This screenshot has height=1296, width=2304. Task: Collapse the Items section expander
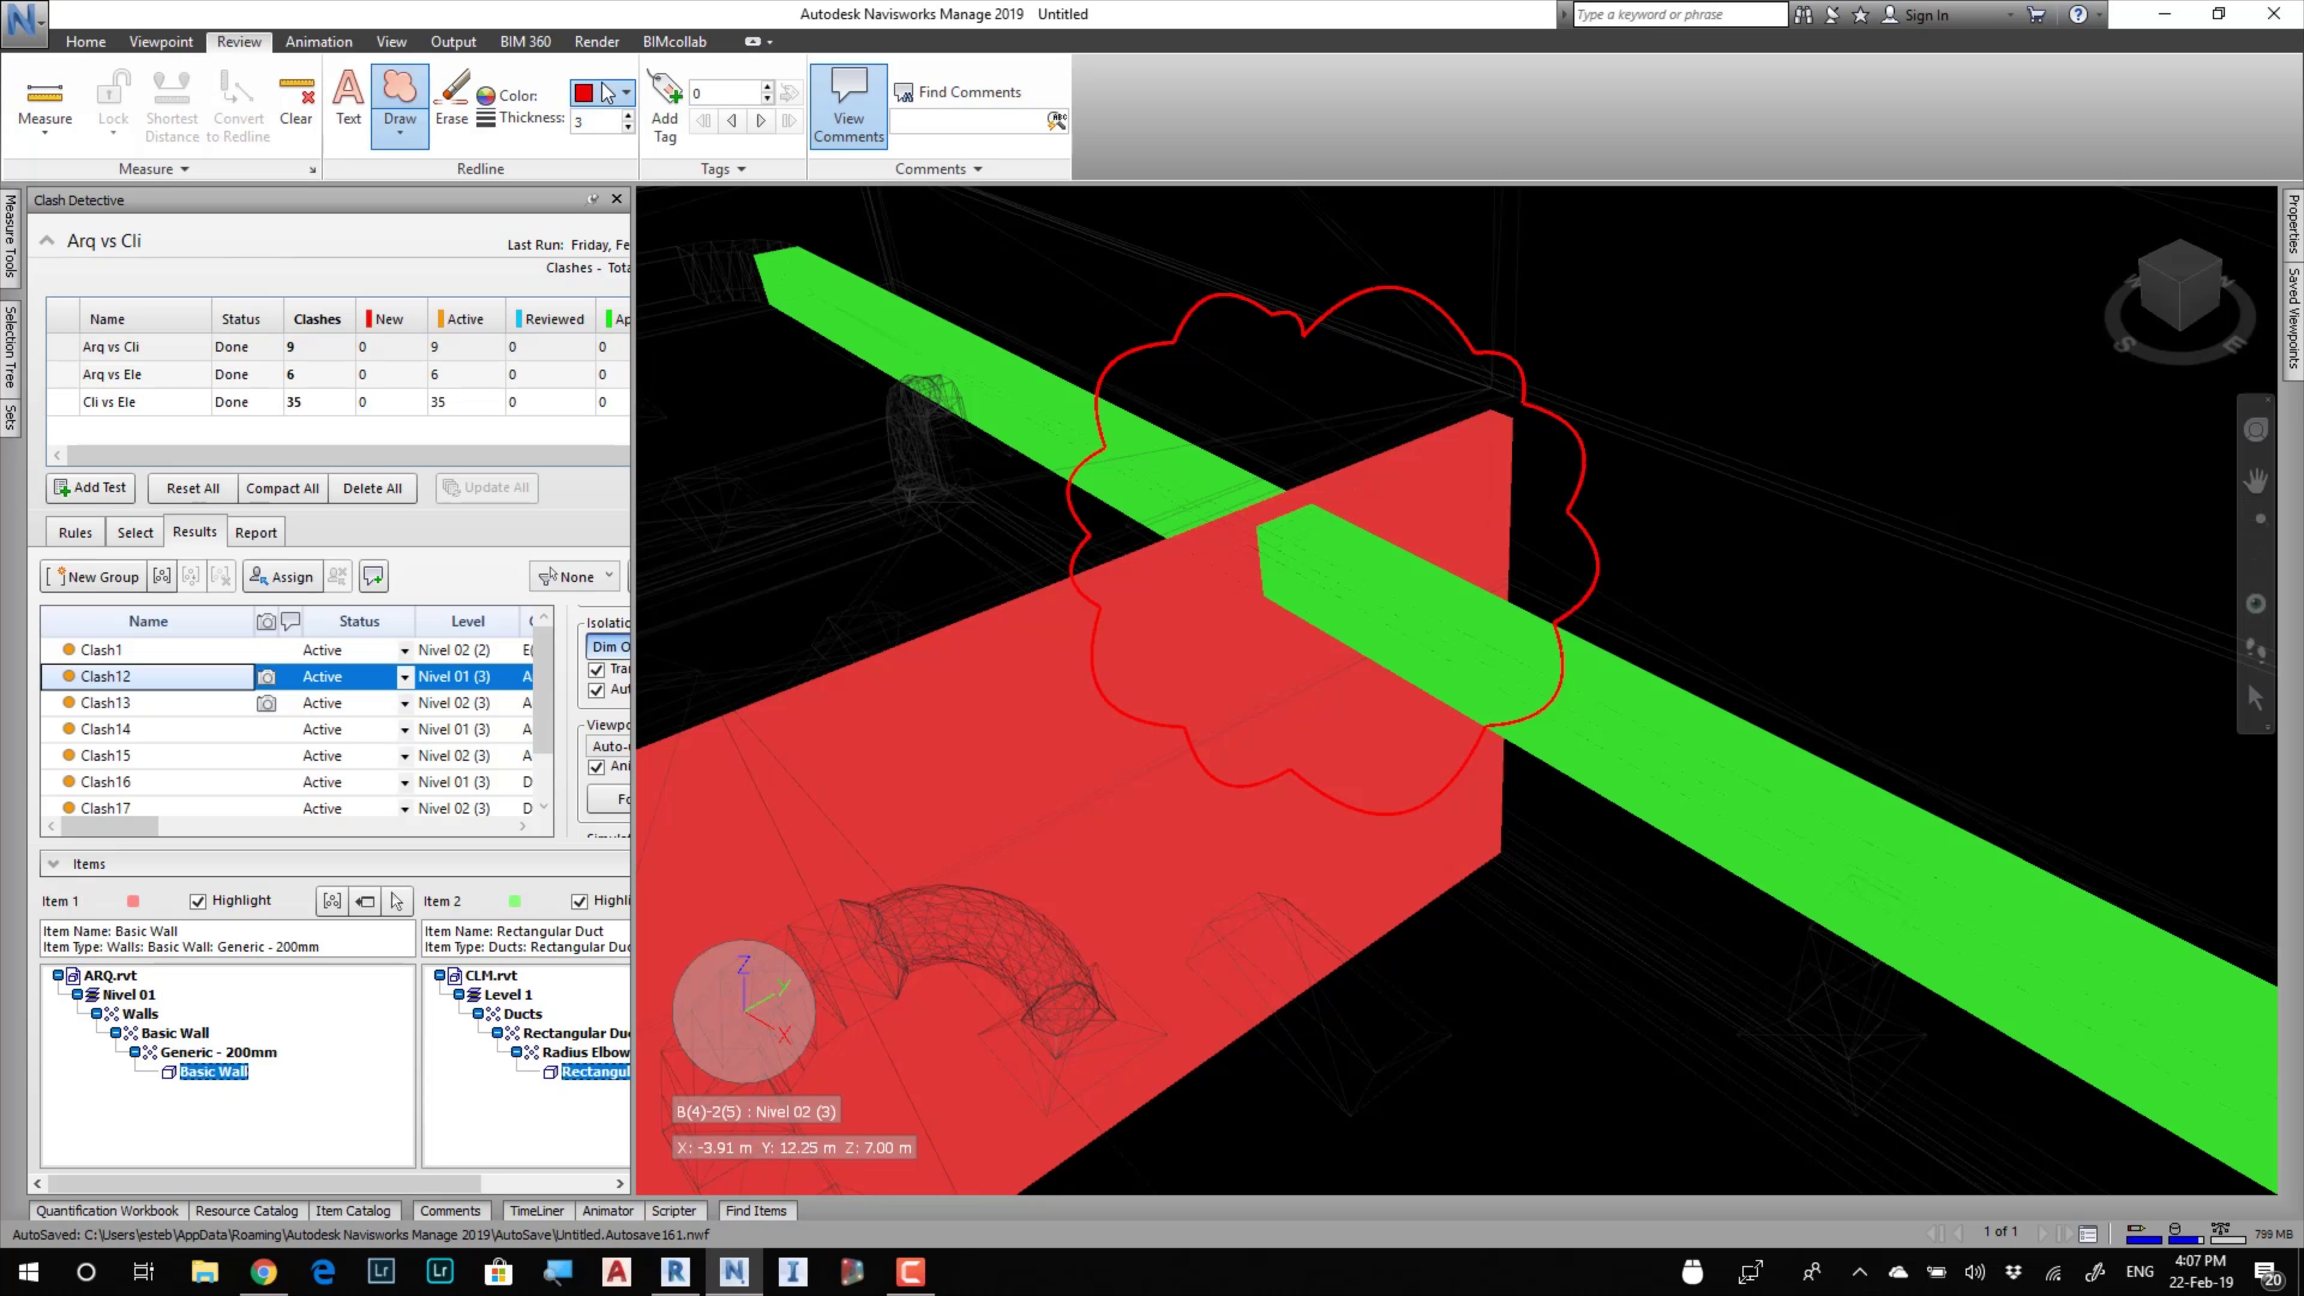(53, 864)
